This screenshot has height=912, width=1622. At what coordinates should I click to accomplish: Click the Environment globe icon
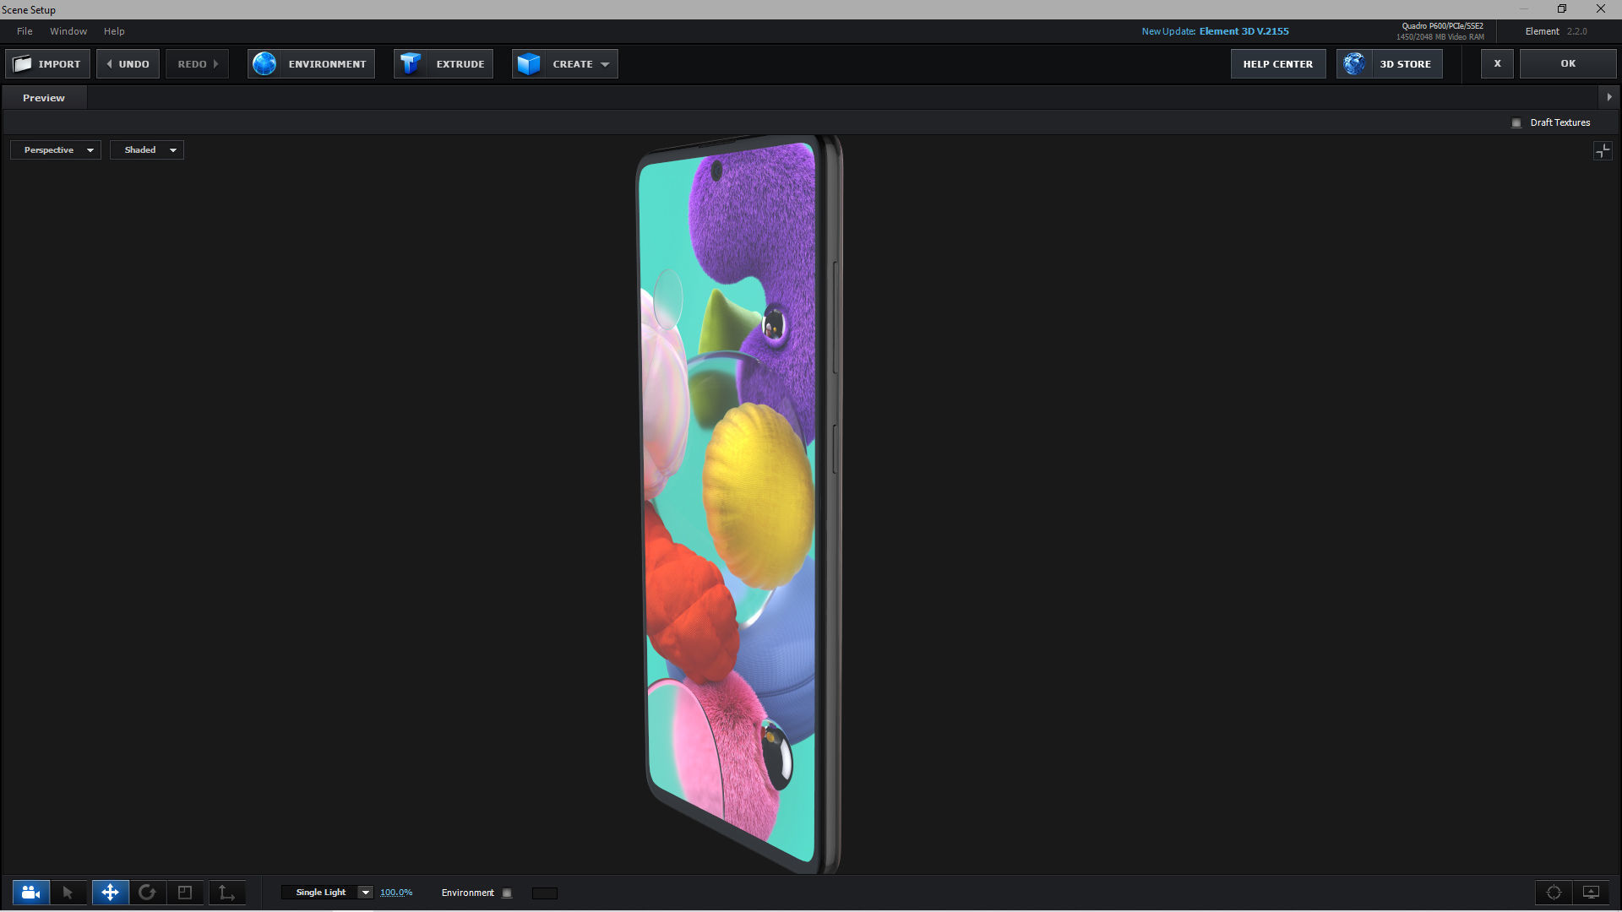(x=264, y=64)
